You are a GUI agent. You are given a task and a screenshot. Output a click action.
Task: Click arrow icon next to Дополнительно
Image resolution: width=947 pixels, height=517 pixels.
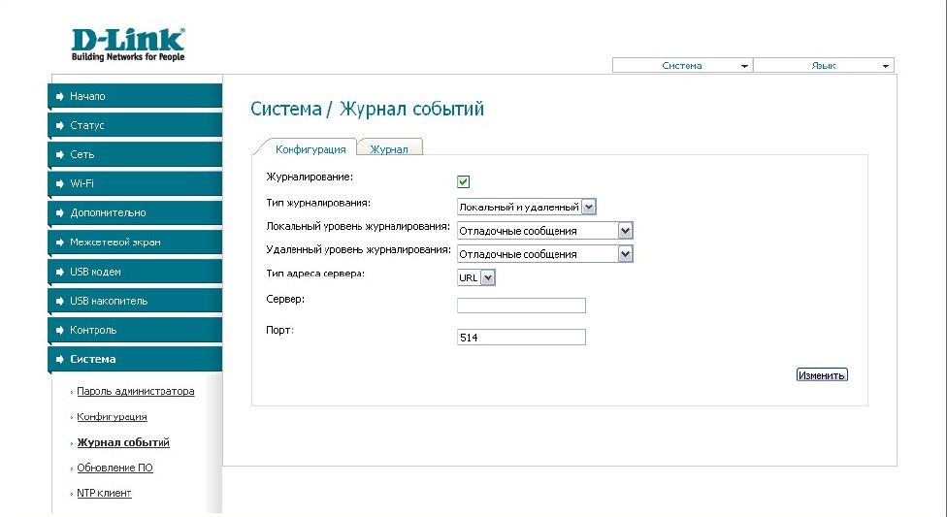tap(60, 212)
